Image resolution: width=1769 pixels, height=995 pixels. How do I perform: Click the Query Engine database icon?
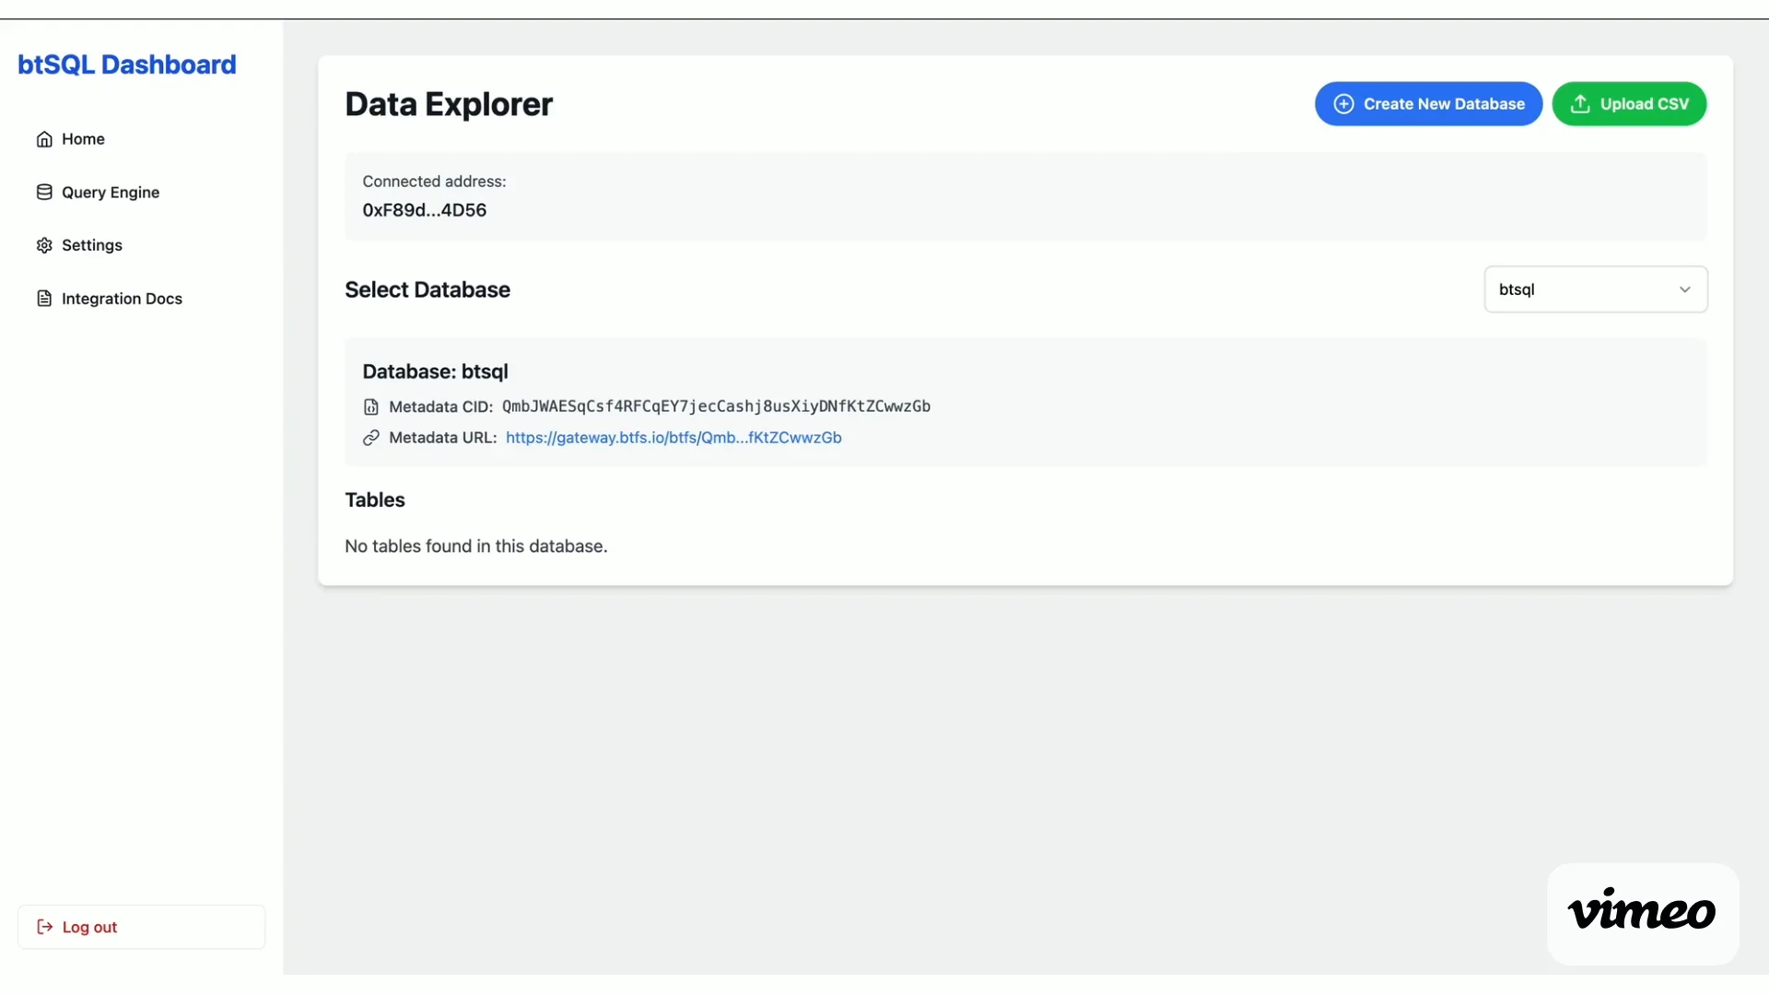coord(44,193)
